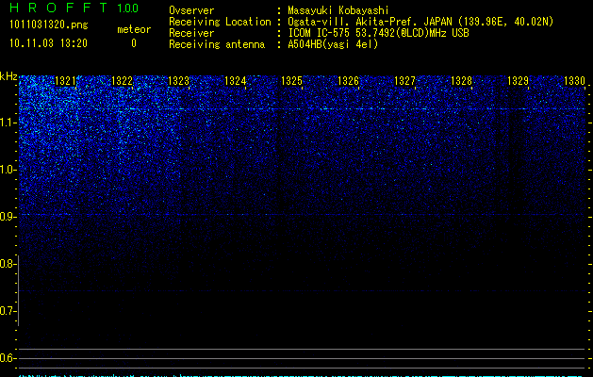Click the kHz axis unit label
The image size is (593, 377).
point(8,76)
